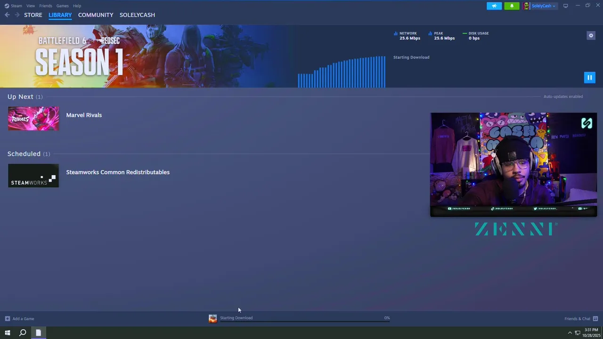Show hidden system tray icons
Viewport: 603px width, 339px height.
click(x=570, y=333)
